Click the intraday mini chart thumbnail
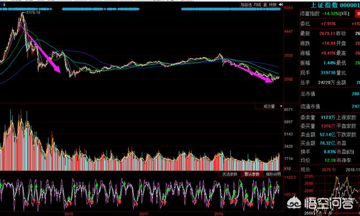Image resolution: width=360 pixels, height=216 pixels. click(330, 195)
